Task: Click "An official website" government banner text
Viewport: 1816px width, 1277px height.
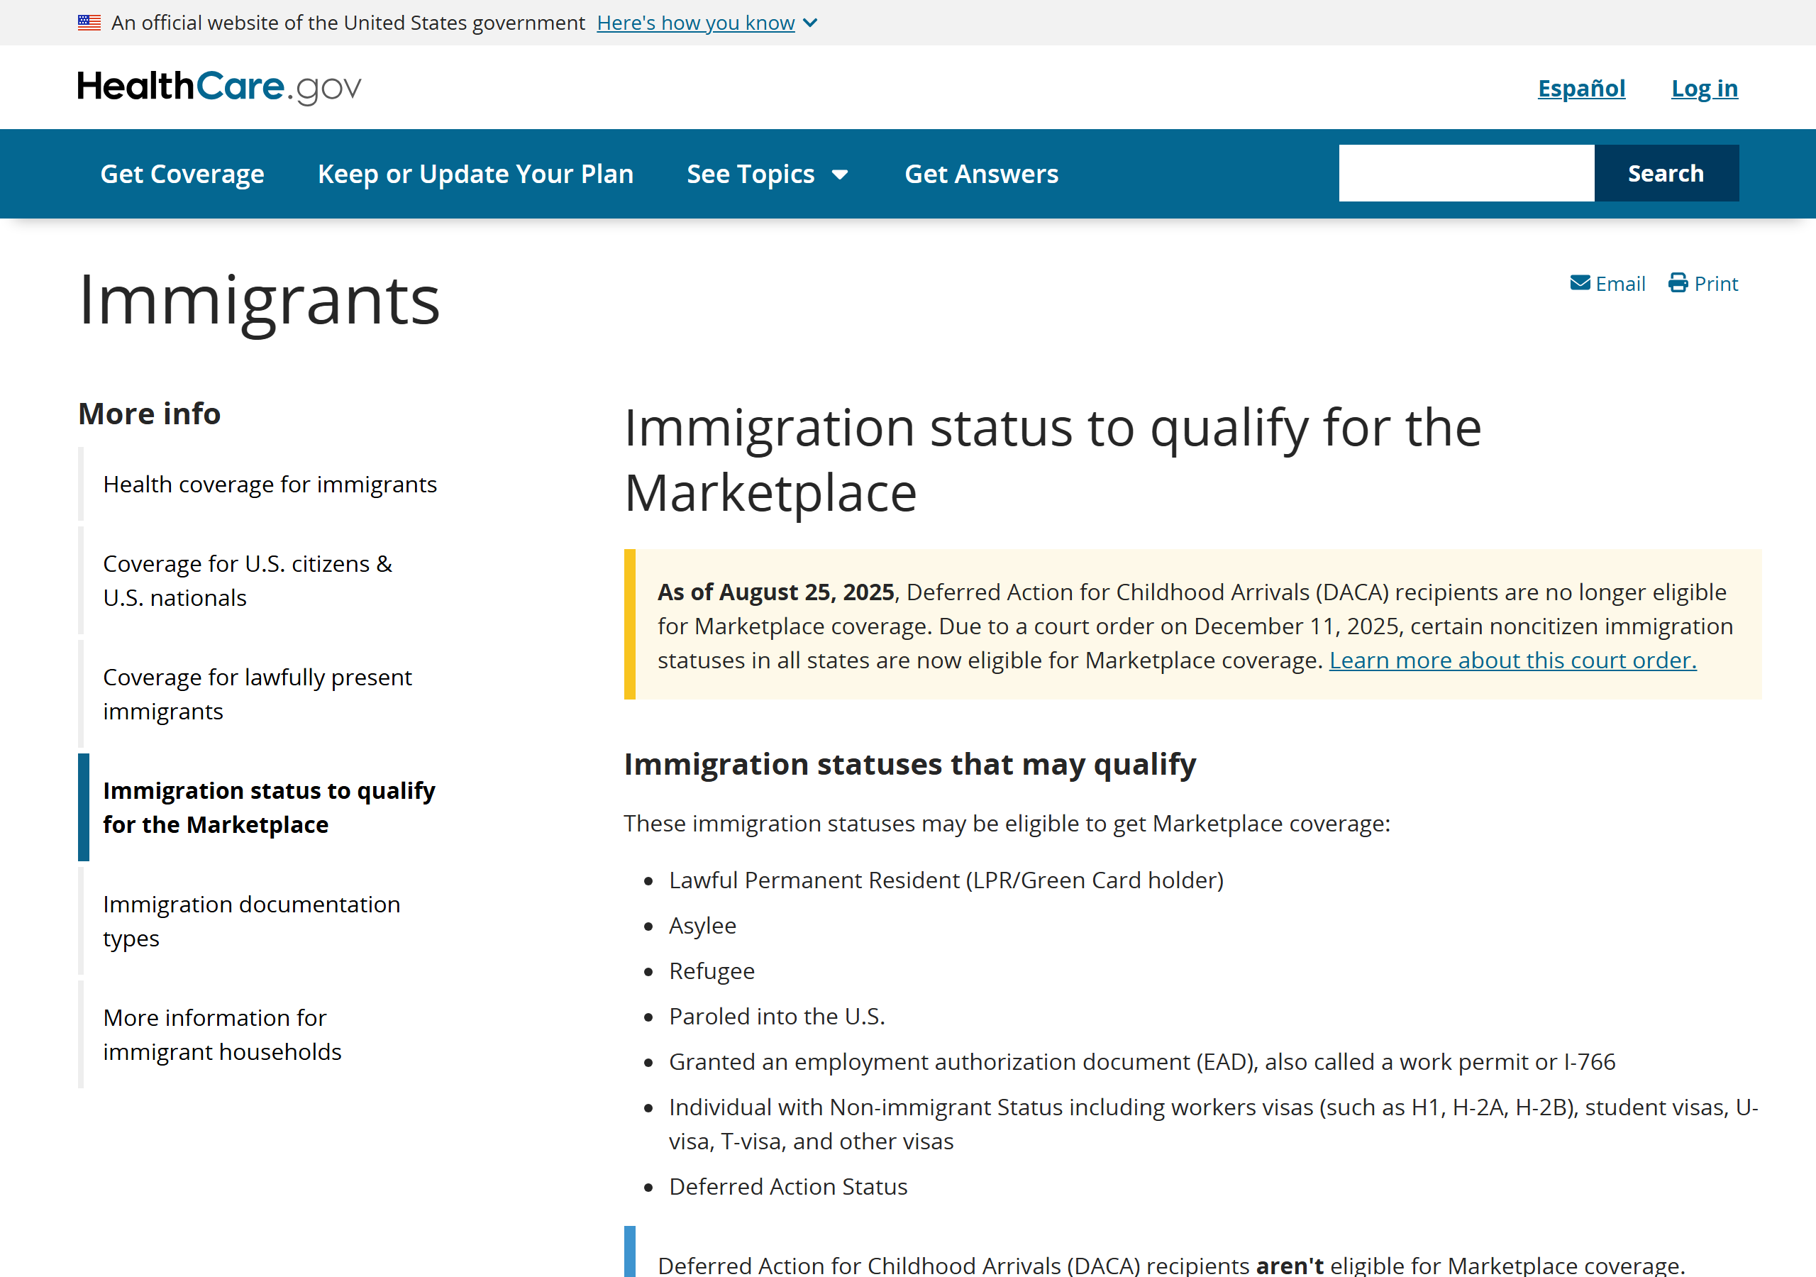Action: coord(348,23)
